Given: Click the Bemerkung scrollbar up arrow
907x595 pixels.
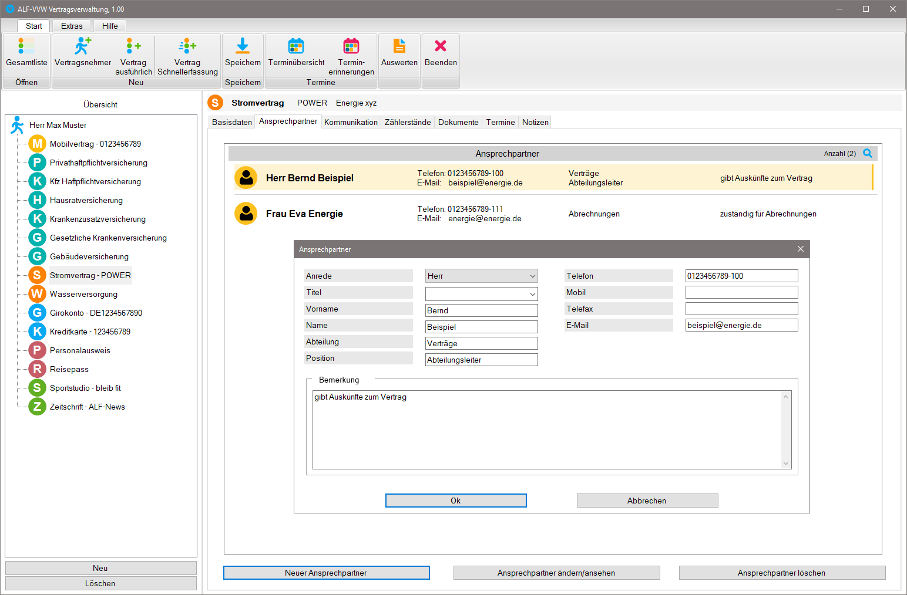Looking at the screenshot, I should [786, 397].
